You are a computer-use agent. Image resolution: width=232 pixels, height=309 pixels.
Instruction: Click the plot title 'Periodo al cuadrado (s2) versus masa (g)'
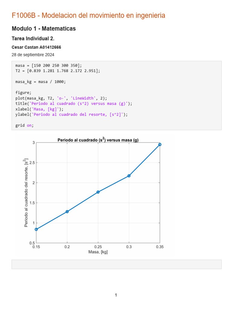[98, 140]
